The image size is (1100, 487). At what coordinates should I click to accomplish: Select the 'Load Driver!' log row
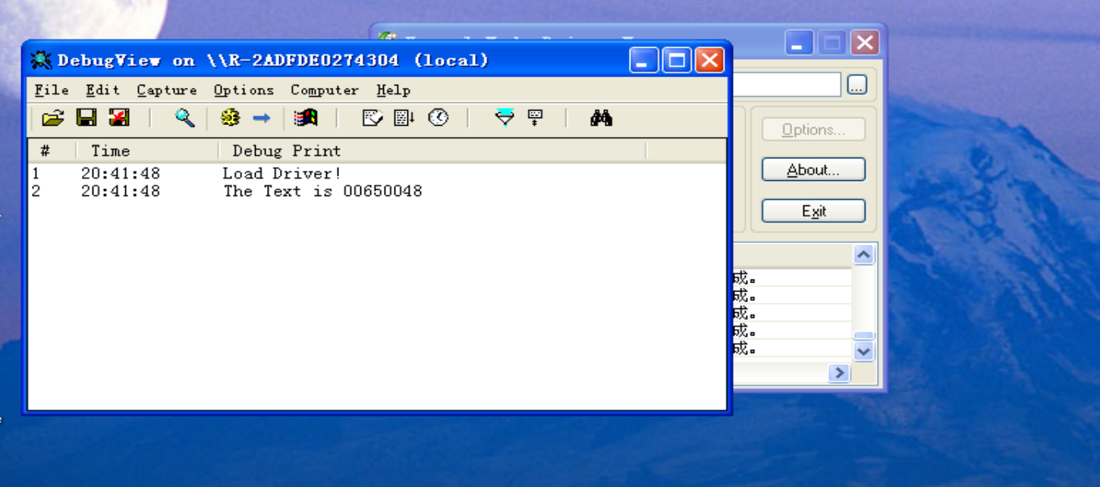(x=377, y=173)
